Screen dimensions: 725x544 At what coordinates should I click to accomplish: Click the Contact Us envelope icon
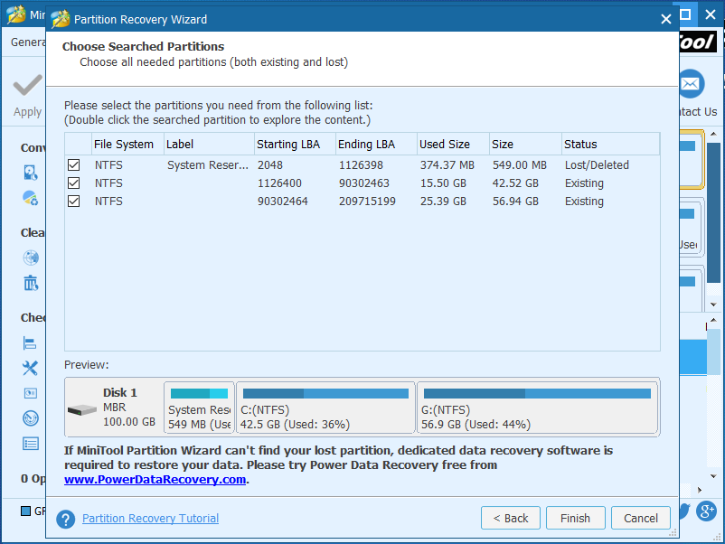692,84
